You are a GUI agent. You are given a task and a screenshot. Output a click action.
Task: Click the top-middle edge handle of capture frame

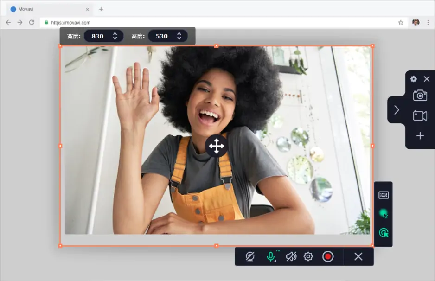click(x=217, y=46)
